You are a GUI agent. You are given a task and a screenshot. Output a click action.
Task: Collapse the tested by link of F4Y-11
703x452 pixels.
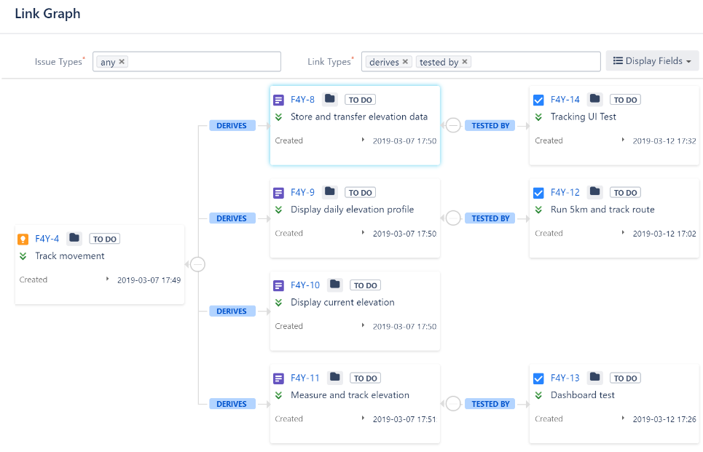tap(453, 404)
